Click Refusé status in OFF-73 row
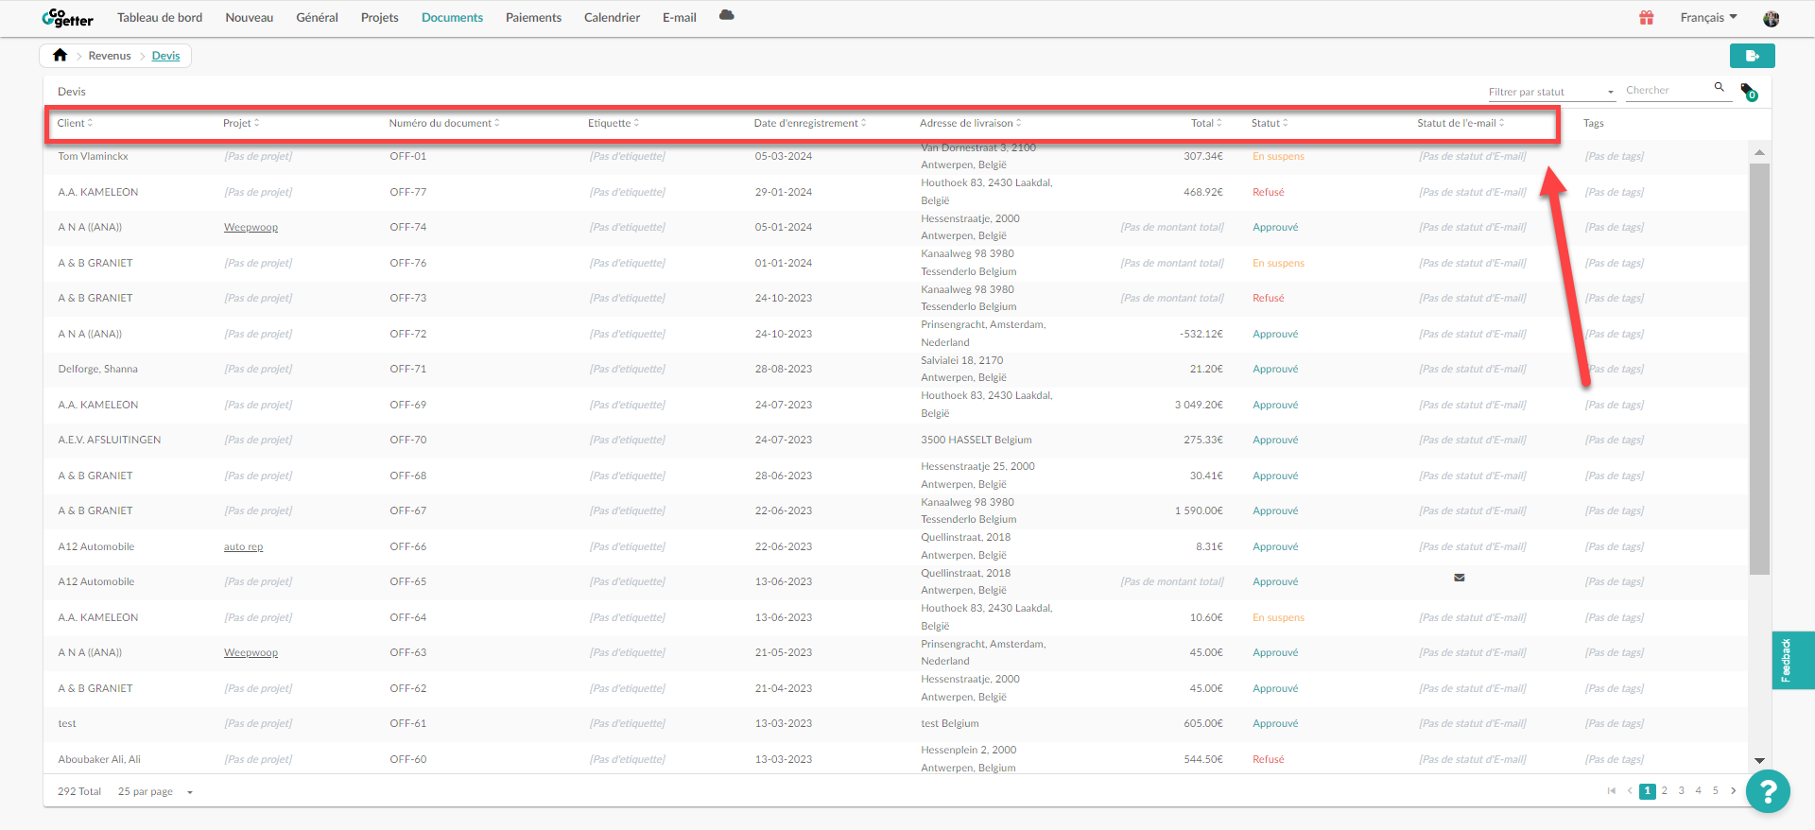The width and height of the screenshot is (1815, 830). coord(1268,298)
